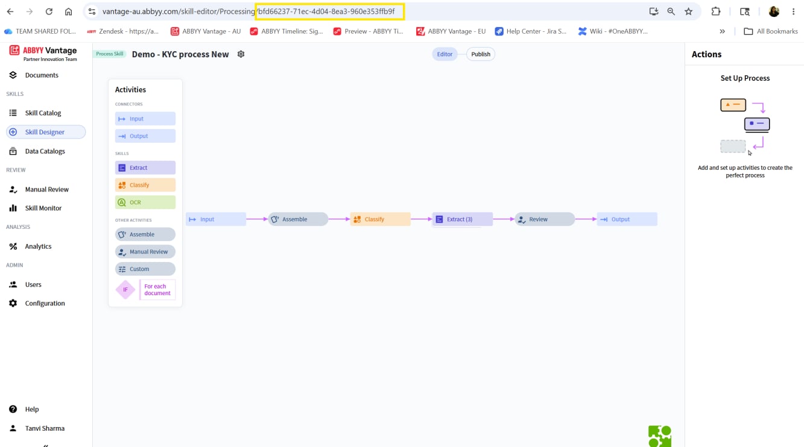The image size is (804, 447).
Task: Click the Output node on the canvas
Action: tap(627, 219)
